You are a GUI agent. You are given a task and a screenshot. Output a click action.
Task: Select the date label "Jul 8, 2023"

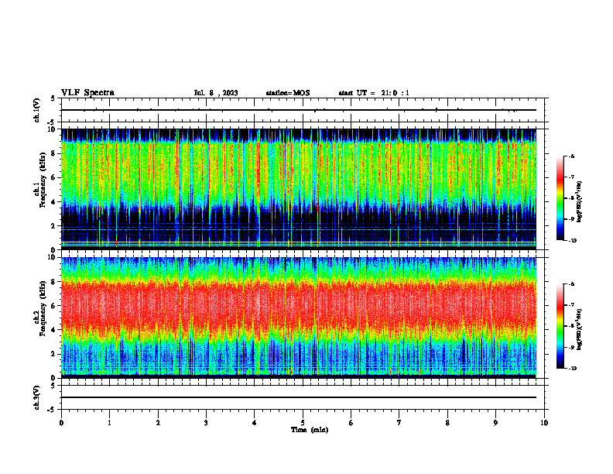tap(216, 93)
